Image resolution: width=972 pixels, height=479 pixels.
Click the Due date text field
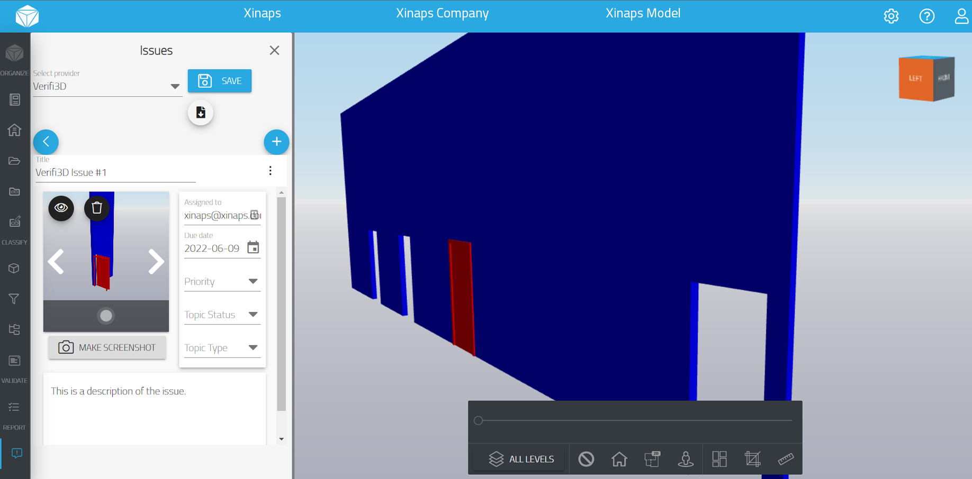click(x=213, y=248)
